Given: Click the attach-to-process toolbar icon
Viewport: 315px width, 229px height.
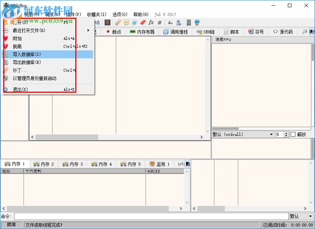Looking at the screenshot, I should pyautogui.click(x=98, y=22).
